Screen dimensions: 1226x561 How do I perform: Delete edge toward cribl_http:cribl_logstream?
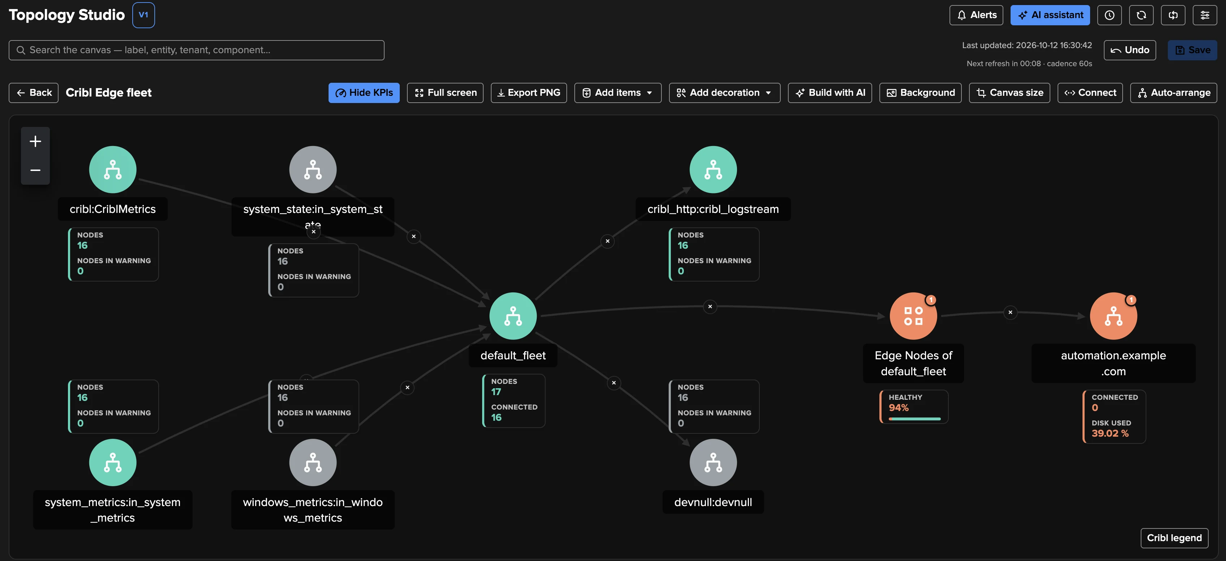607,241
